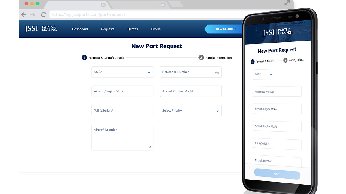
Task: Close the first browser tab
Action: coord(103,5)
